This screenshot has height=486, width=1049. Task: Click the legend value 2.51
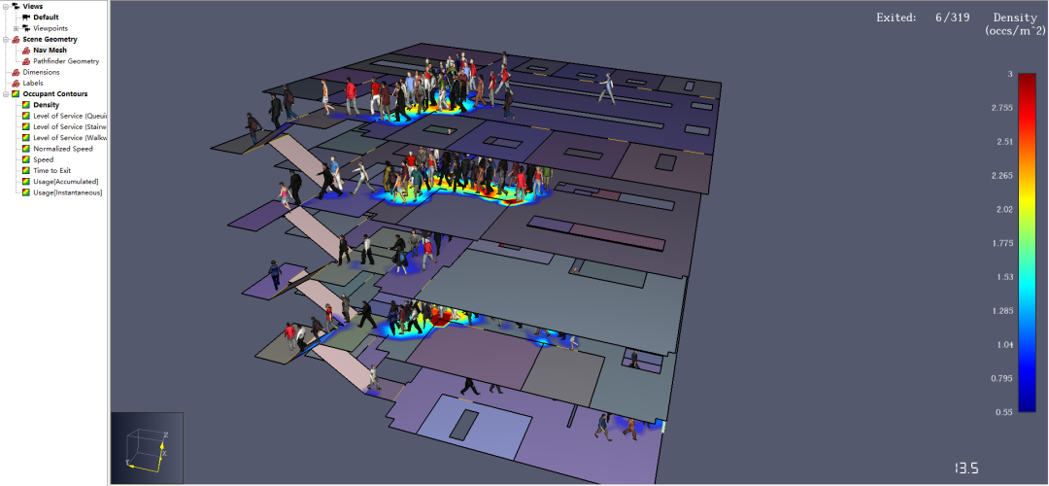coord(1004,142)
